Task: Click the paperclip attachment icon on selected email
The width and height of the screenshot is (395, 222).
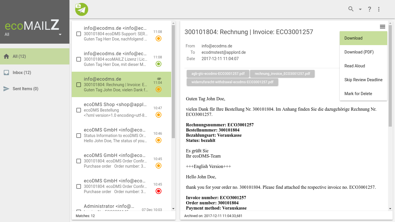Action: coord(159,79)
